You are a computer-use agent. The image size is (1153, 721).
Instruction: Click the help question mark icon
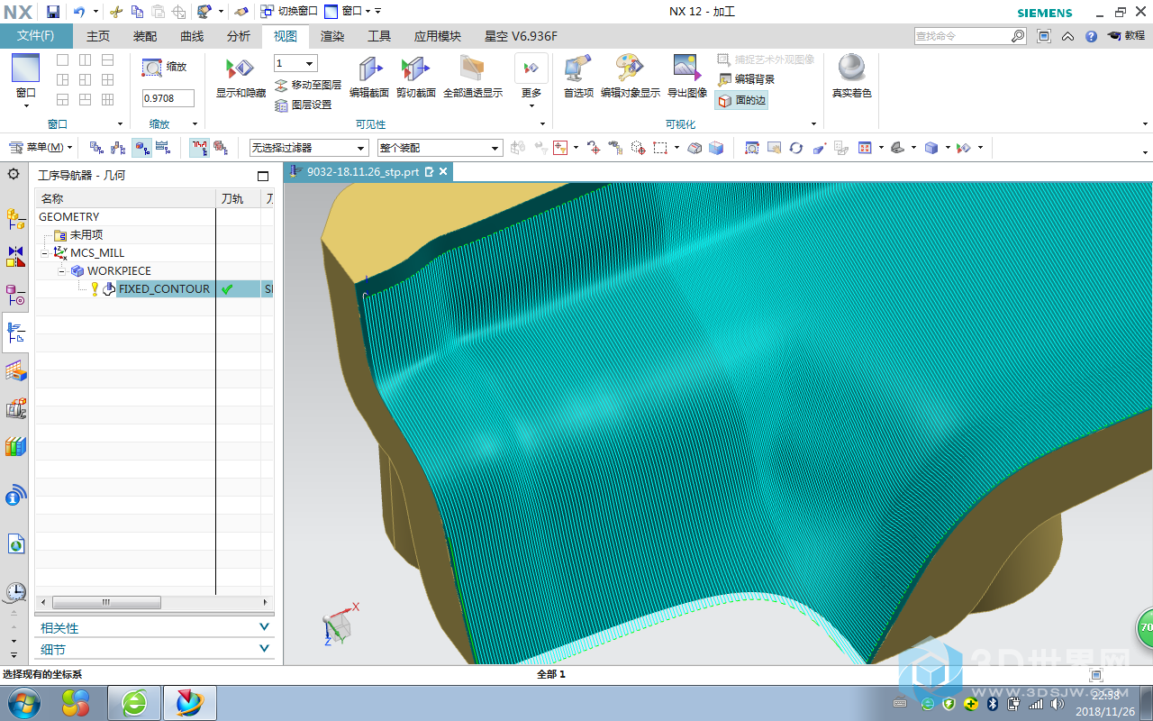pyautogui.click(x=1091, y=36)
